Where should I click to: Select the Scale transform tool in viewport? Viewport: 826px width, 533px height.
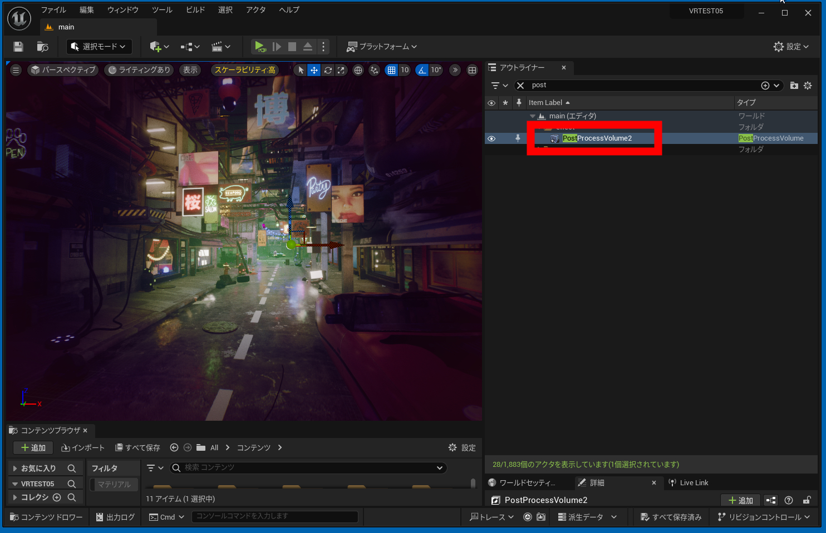pos(341,70)
